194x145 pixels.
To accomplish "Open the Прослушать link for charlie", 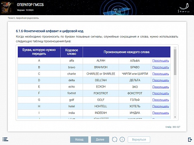I will click(161, 74).
